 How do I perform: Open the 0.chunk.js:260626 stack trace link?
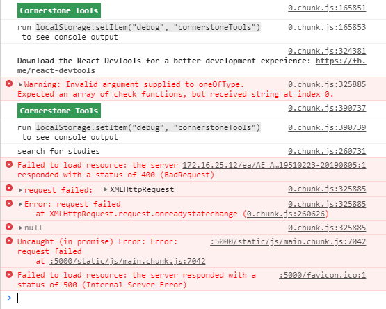[x=286, y=214]
